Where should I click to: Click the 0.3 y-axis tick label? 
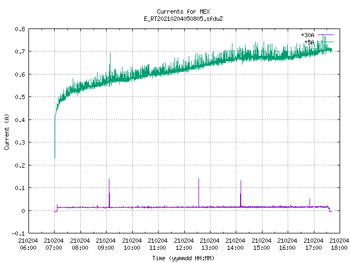[20, 142]
